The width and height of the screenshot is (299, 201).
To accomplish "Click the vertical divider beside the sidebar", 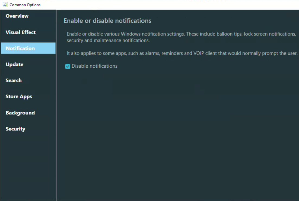I will [56, 108].
